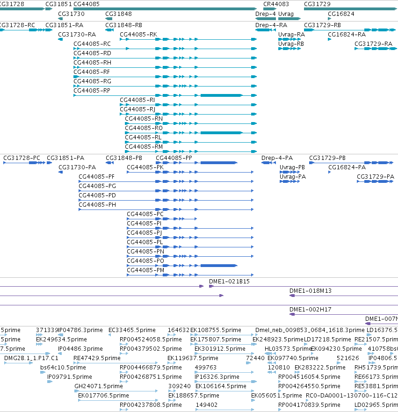The height and width of the screenshot is (412, 398).
Task: Select transcript CG44085-RO
Action: pyautogui.click(x=144, y=128)
